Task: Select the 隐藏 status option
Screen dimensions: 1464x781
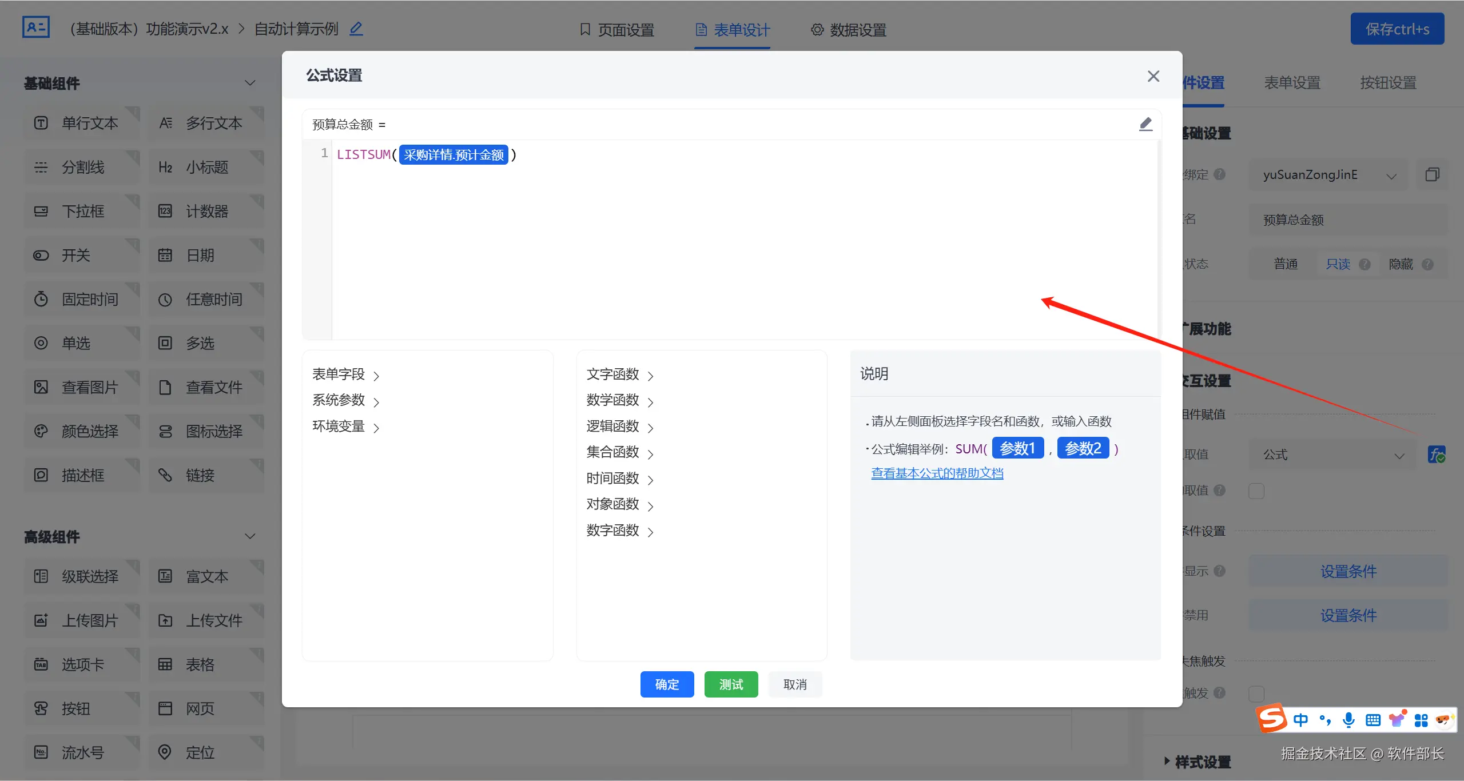Action: [1401, 264]
